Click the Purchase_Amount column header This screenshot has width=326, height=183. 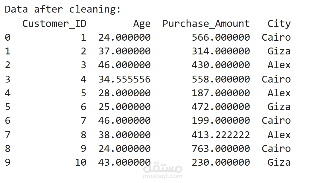[206, 24]
